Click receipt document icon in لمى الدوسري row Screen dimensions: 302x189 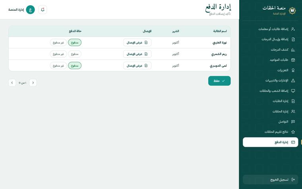[146, 66]
